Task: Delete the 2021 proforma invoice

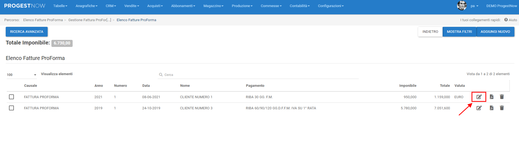Action: click(502, 97)
